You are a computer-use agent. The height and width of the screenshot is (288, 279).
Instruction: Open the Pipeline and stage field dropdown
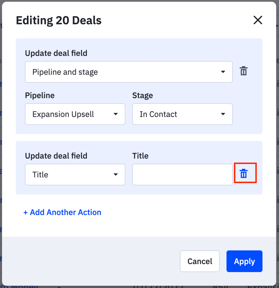pyautogui.click(x=129, y=72)
